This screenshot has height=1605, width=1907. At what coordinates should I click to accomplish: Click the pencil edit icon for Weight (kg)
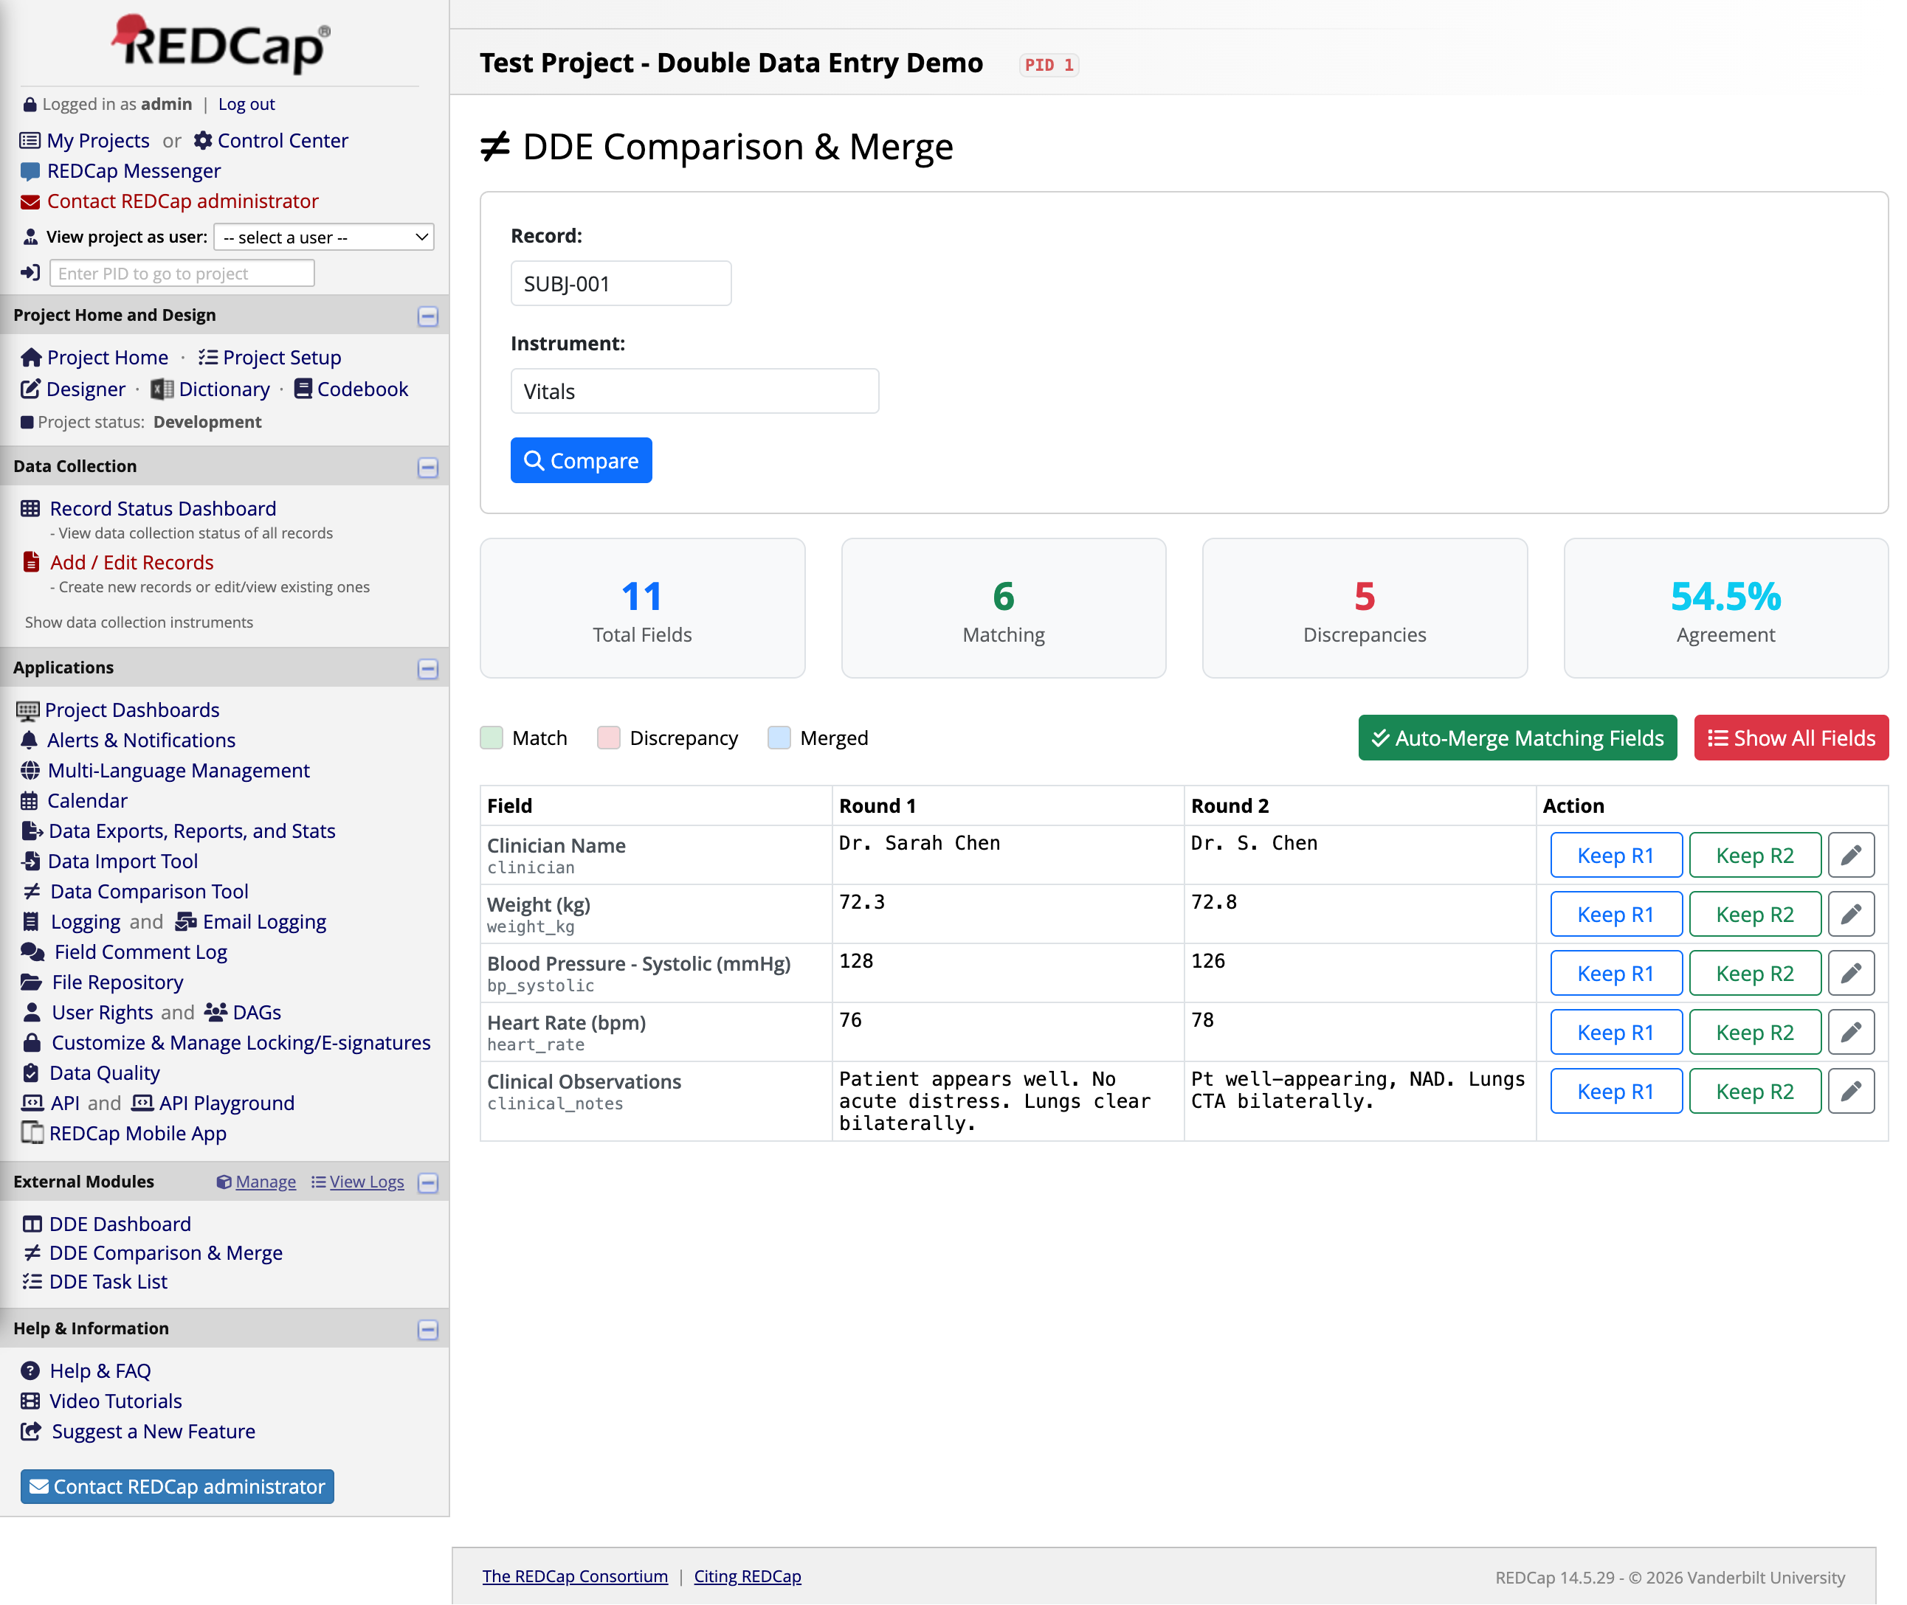pos(1849,915)
